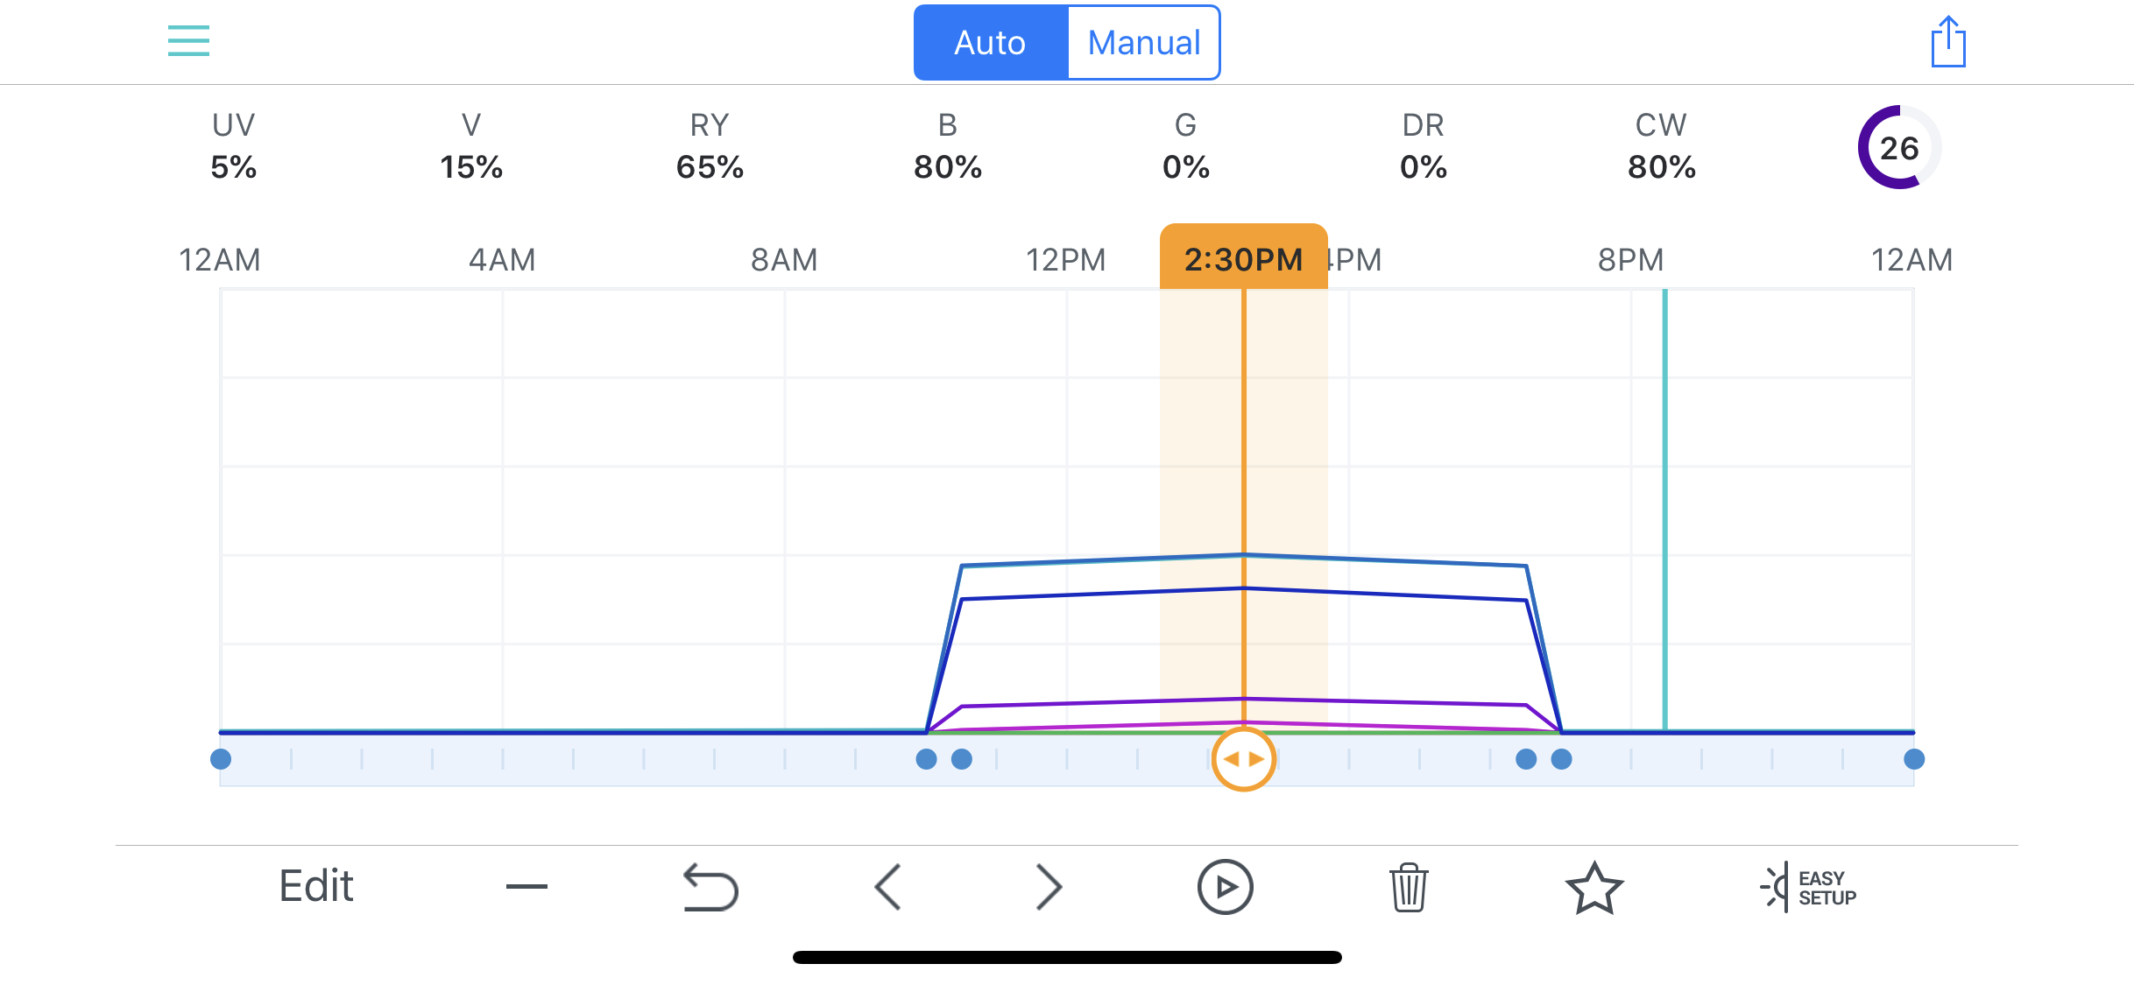This screenshot has height=985, width=2134.
Task: Select the 2:30PM orange time label
Action: coord(1243,259)
